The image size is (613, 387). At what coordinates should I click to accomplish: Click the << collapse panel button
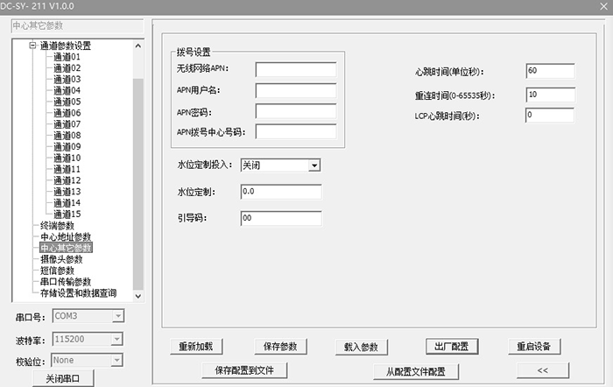pos(541,370)
